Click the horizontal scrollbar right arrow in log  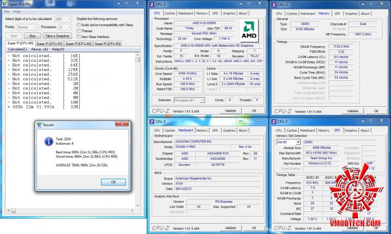(x=133, y=211)
